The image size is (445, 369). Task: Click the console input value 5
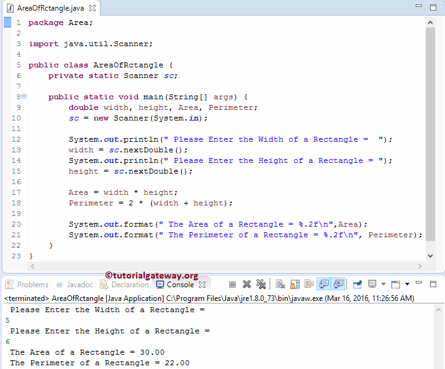[7, 320]
